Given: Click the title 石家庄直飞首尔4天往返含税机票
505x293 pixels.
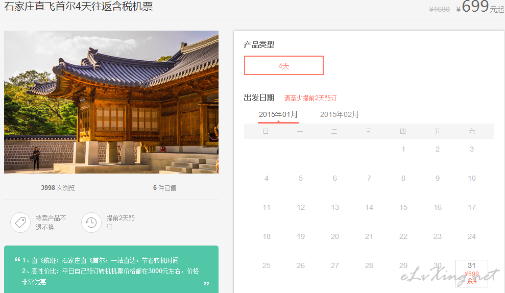Looking at the screenshot, I should click(x=78, y=6).
